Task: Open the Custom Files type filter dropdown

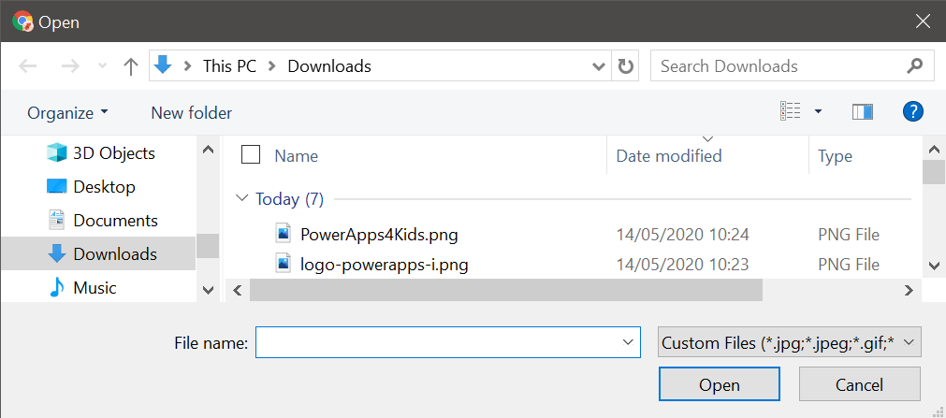Action: tap(789, 342)
